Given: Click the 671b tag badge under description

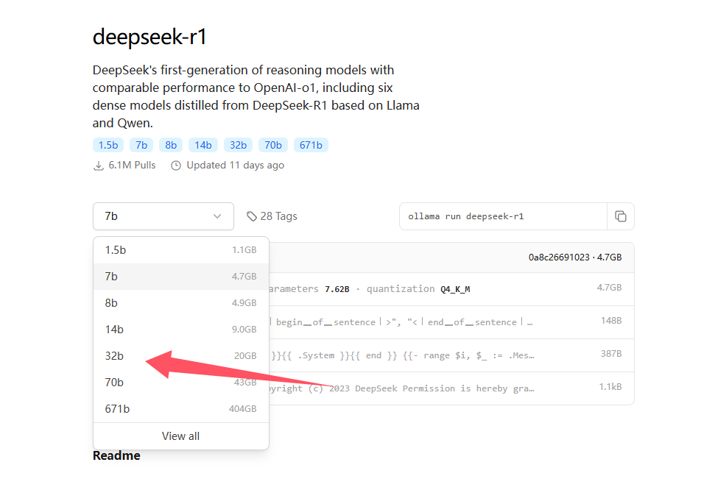Looking at the screenshot, I should 311,145.
